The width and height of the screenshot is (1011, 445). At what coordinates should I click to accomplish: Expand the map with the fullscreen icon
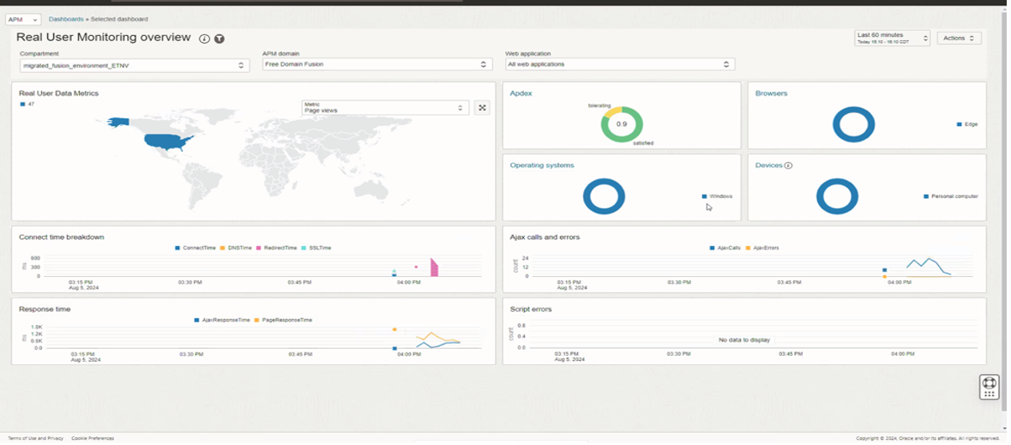(x=482, y=108)
